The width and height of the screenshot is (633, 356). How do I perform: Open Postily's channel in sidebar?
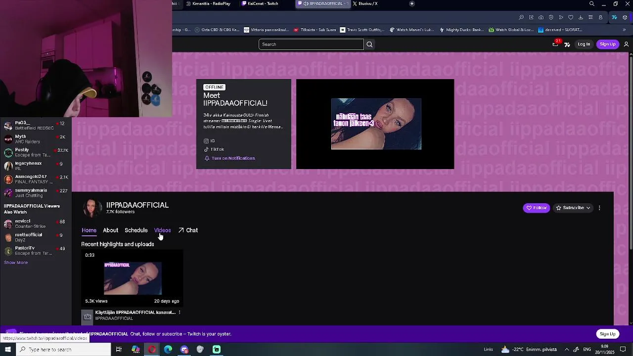(36, 152)
